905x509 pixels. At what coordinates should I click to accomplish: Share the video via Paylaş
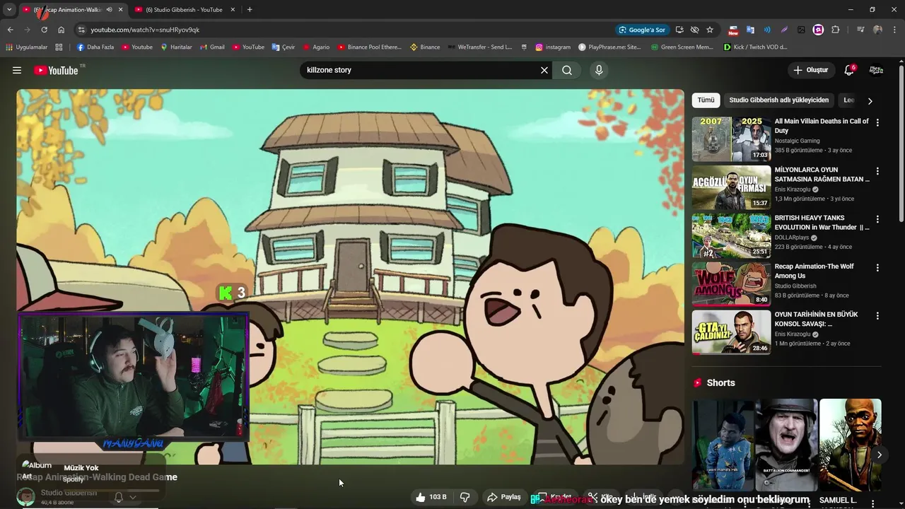click(x=504, y=497)
